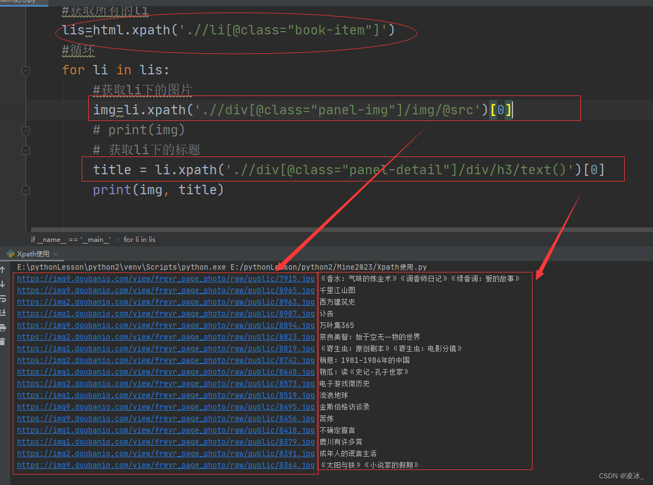
Task: Click code line 'title = li.xpath' in editor
Action: click(x=349, y=170)
